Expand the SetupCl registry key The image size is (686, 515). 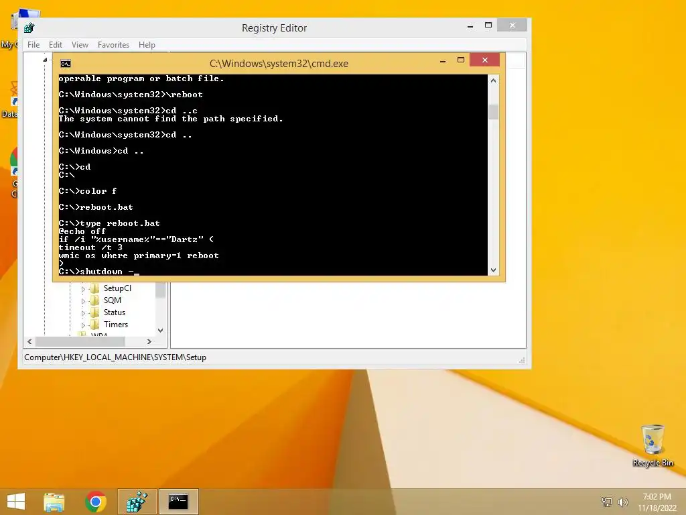[x=83, y=289]
